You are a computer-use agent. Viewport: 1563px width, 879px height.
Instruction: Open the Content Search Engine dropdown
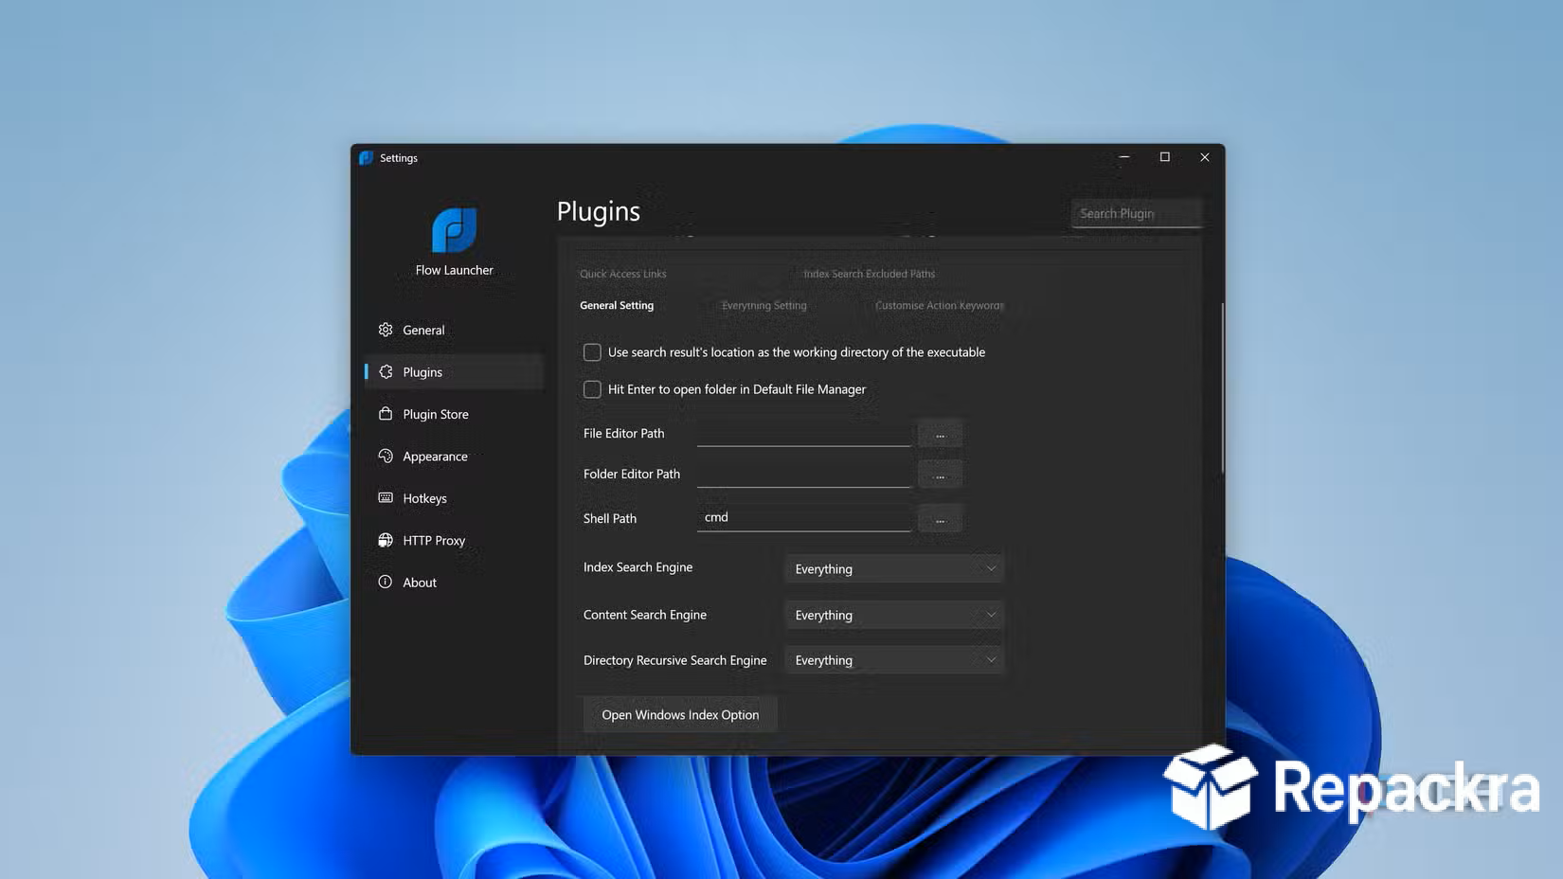click(893, 615)
